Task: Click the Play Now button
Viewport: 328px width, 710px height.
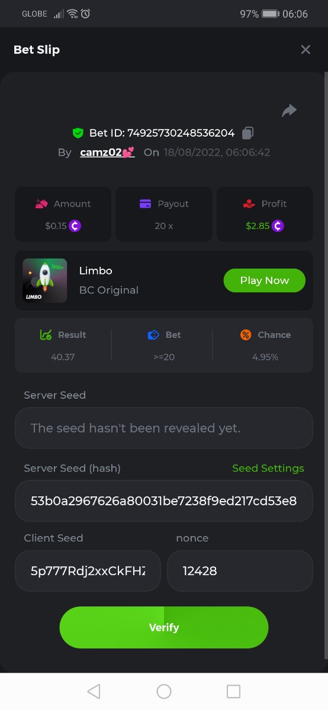Action: [265, 280]
